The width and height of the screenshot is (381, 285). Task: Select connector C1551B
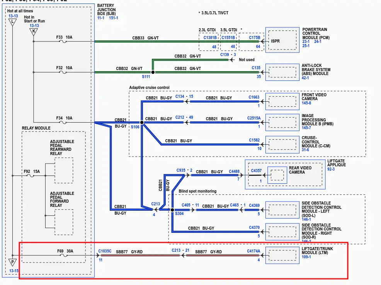[228, 38]
